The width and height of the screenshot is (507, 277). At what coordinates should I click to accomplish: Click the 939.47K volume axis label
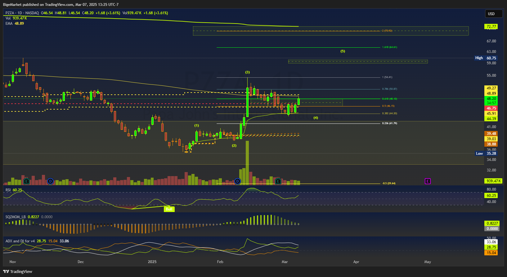(493, 181)
